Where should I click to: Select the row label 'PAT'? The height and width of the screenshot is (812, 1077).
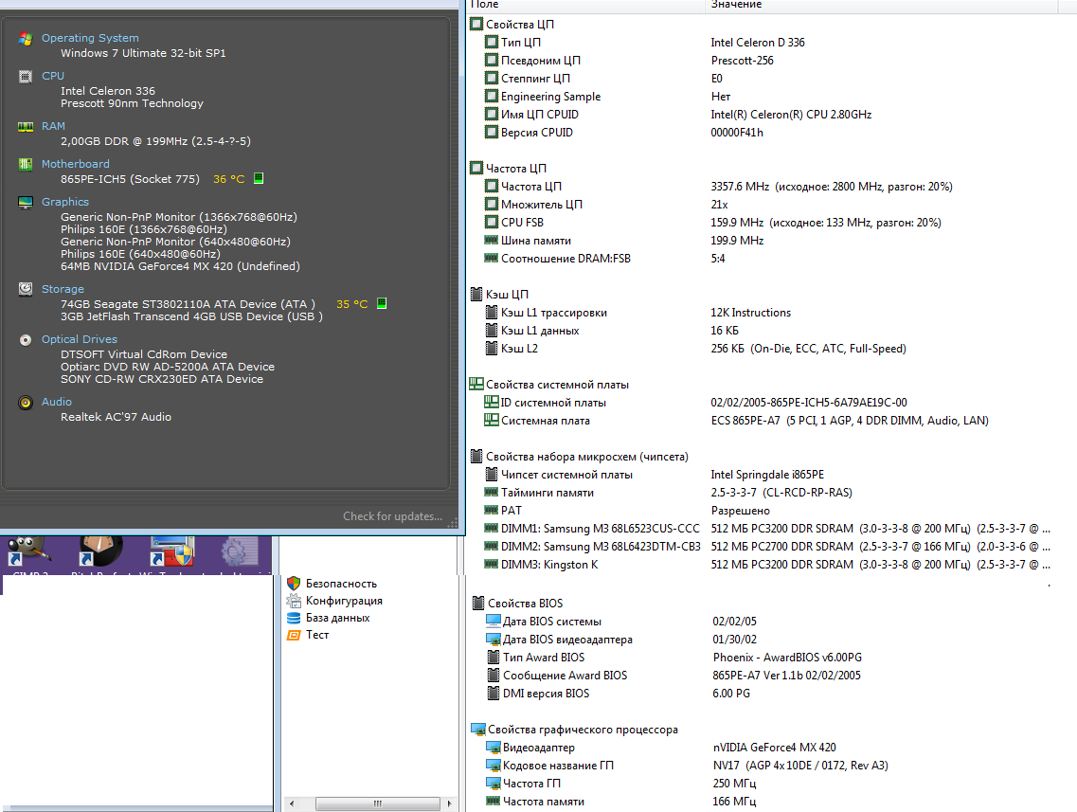click(511, 511)
